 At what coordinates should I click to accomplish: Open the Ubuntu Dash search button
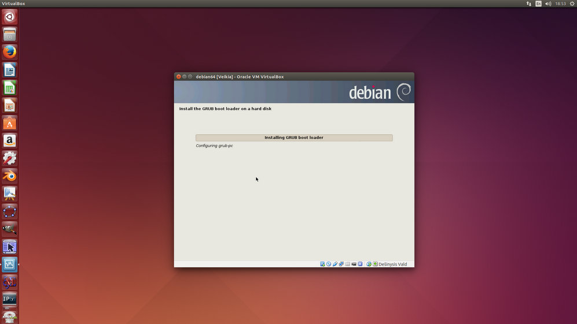(9, 17)
